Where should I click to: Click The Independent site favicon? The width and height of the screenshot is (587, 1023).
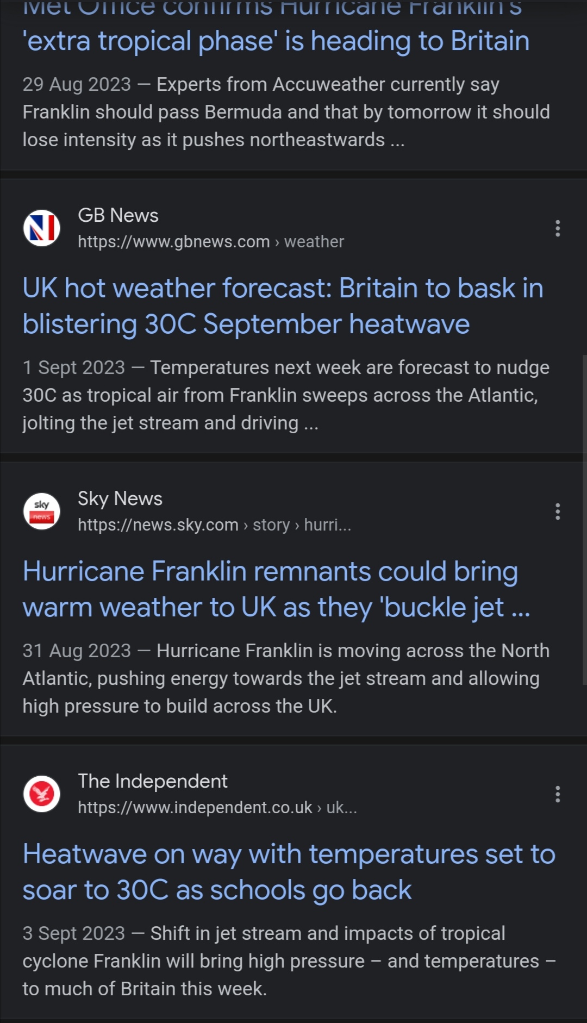(42, 794)
